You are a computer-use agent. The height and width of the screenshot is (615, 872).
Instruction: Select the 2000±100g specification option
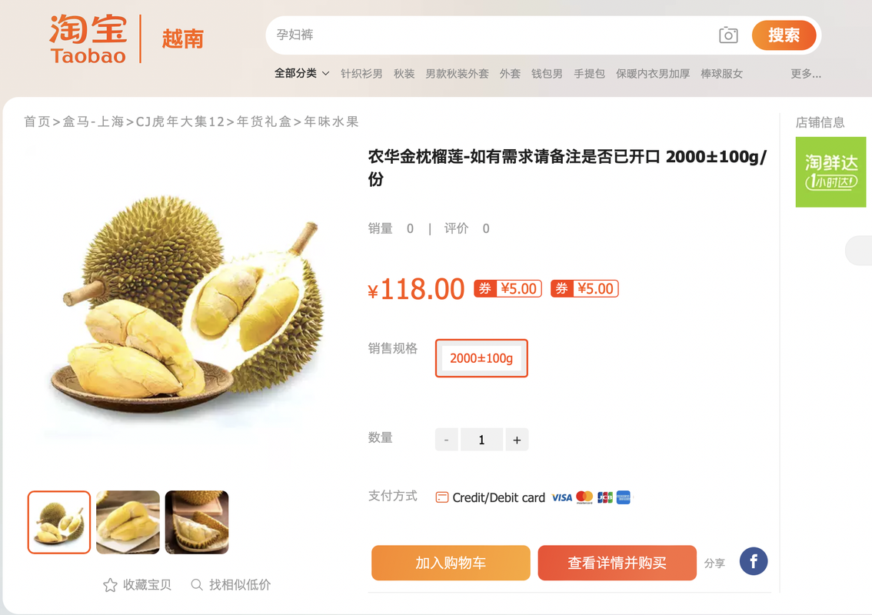[481, 358]
